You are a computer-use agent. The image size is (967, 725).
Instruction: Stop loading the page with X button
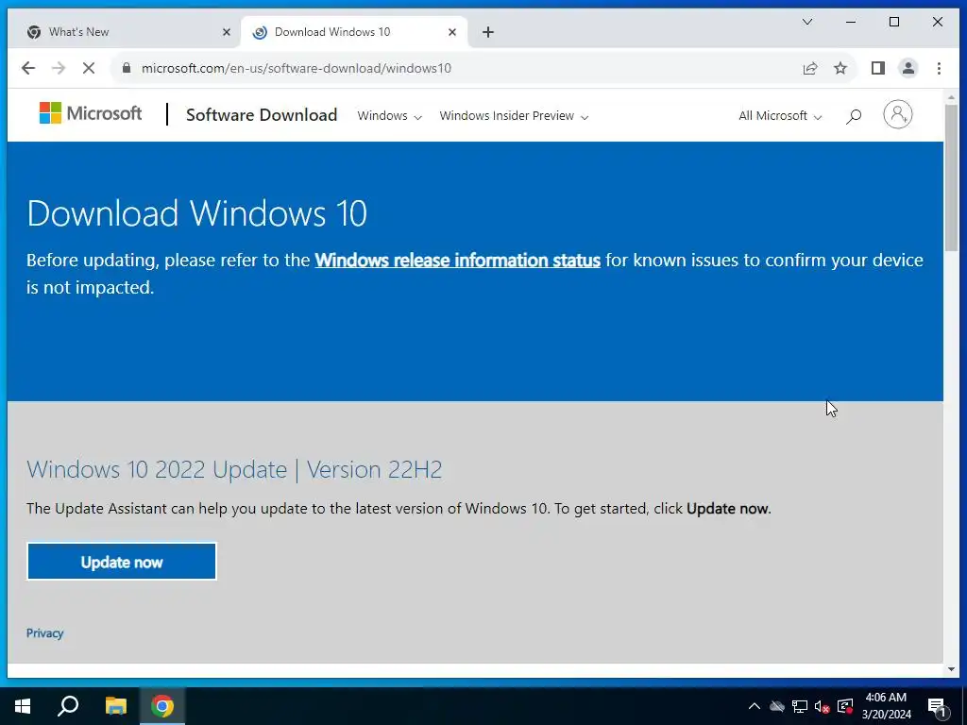pos(89,68)
